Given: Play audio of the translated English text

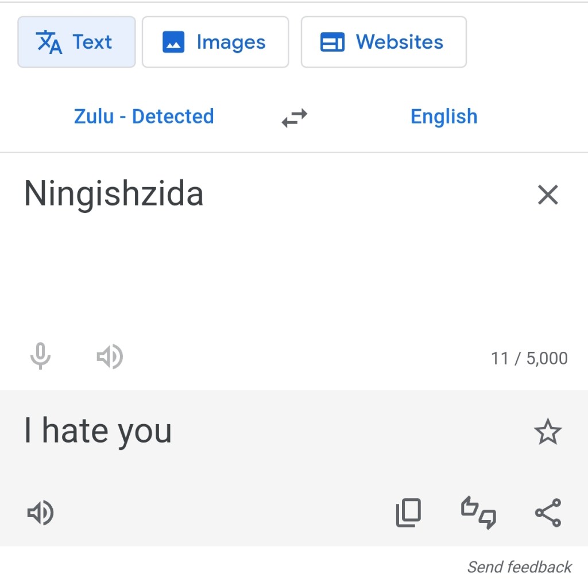Looking at the screenshot, I should (40, 513).
